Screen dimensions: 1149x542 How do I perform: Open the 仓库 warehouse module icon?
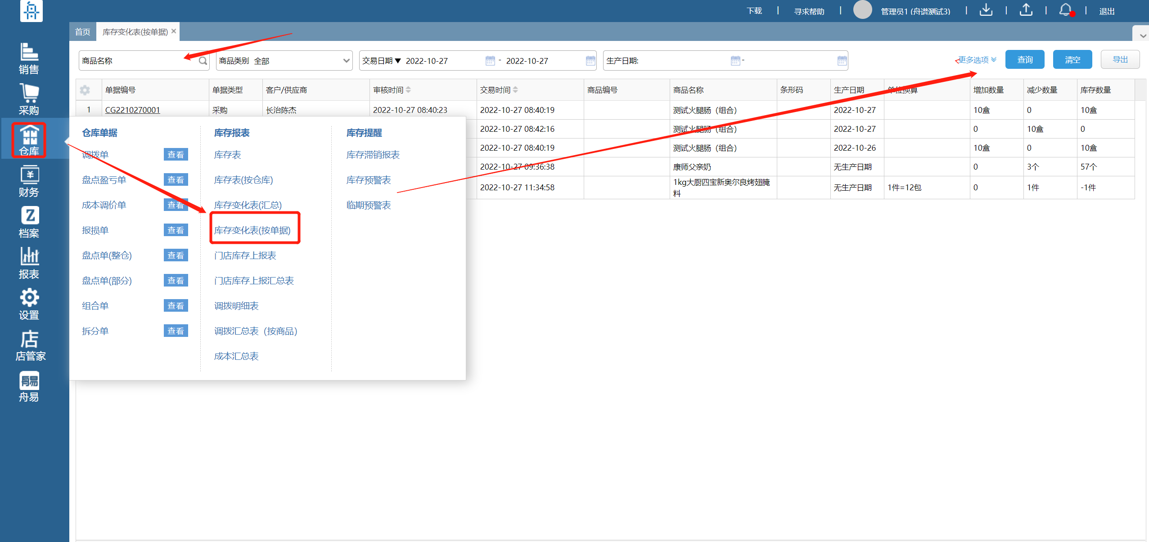[29, 140]
